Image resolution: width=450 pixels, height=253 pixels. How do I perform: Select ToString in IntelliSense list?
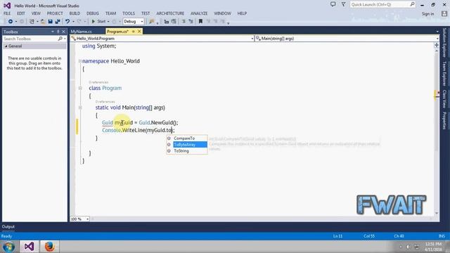click(187, 151)
